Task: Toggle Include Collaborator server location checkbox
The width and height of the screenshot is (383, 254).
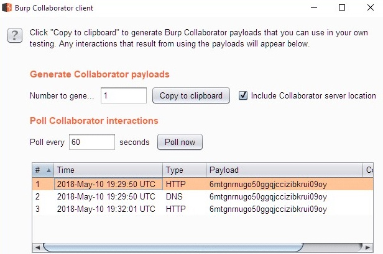Action: [244, 95]
